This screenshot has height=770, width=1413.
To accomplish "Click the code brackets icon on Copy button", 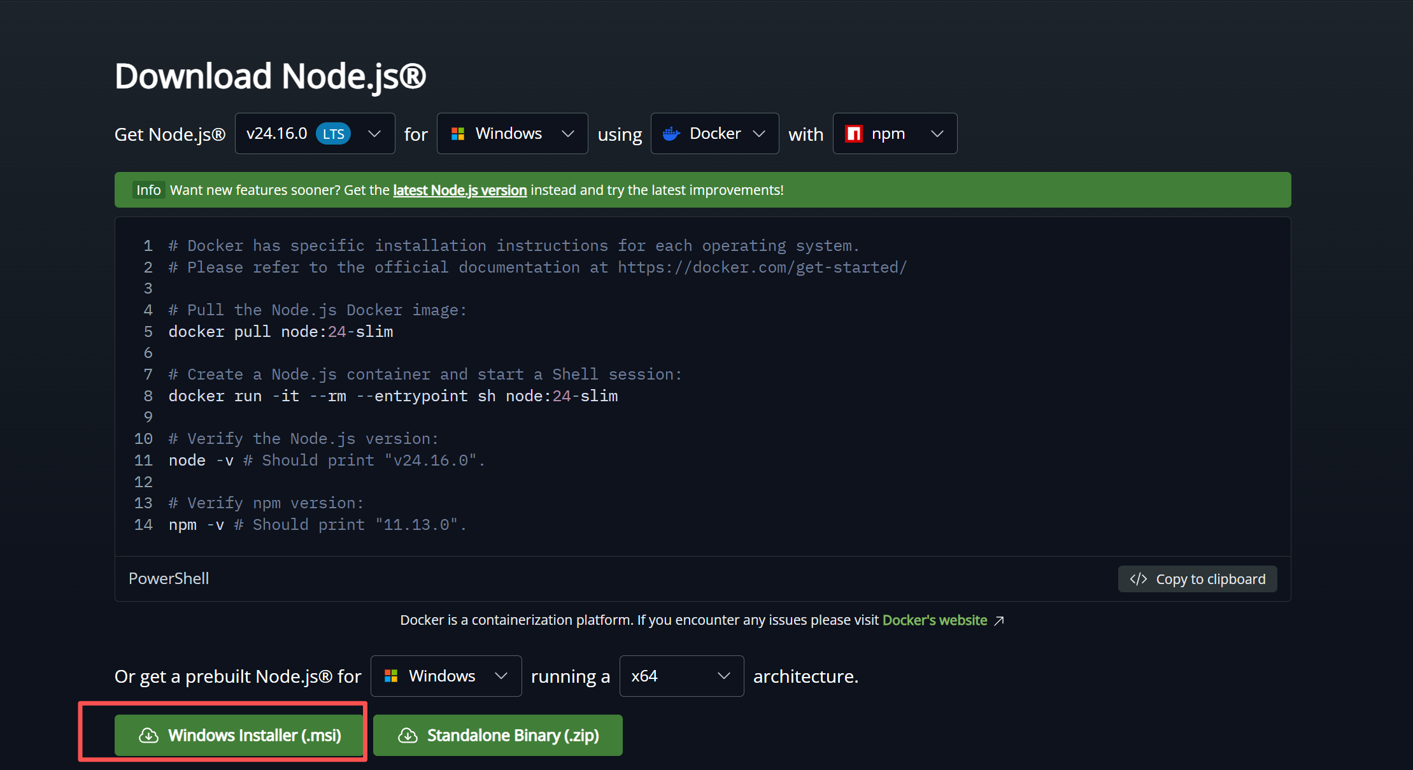I will [1139, 579].
